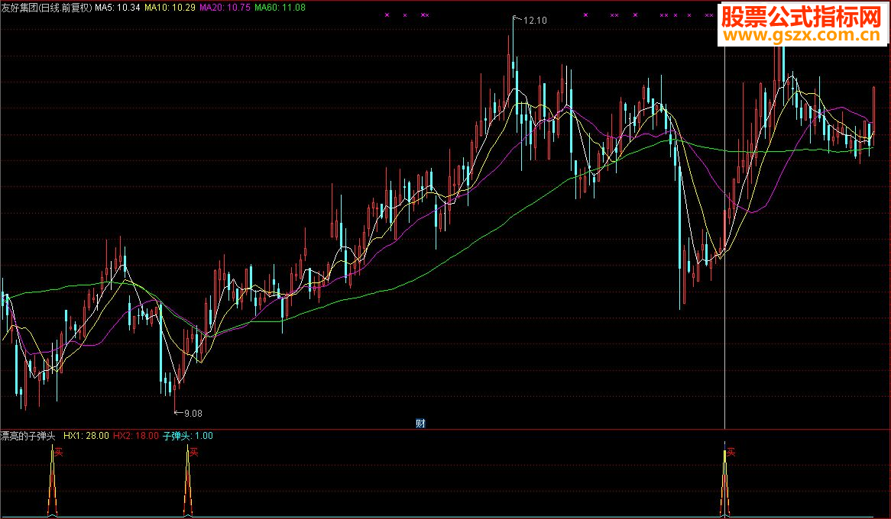Click the MA60: 11.08 indicator label
The width and height of the screenshot is (891, 519).
pos(280,8)
